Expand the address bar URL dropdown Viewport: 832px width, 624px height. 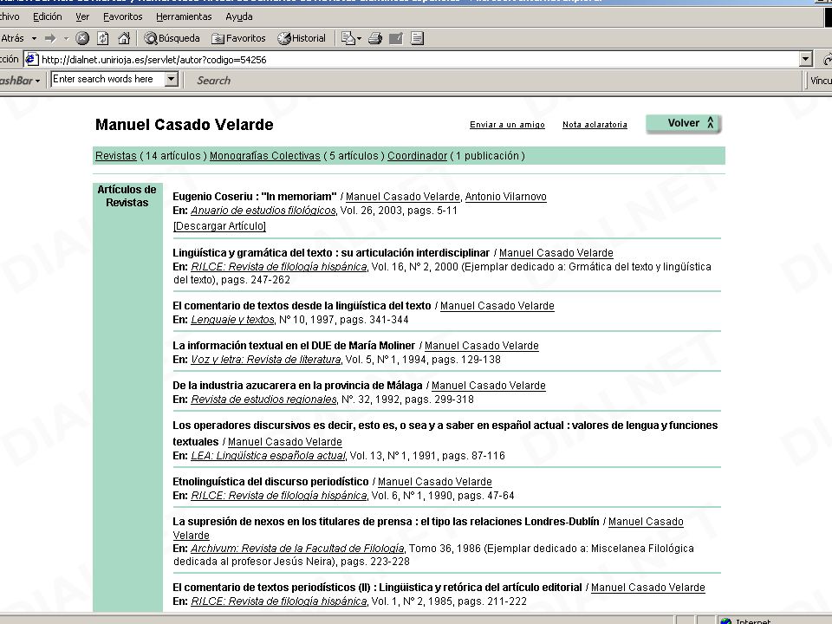point(806,60)
